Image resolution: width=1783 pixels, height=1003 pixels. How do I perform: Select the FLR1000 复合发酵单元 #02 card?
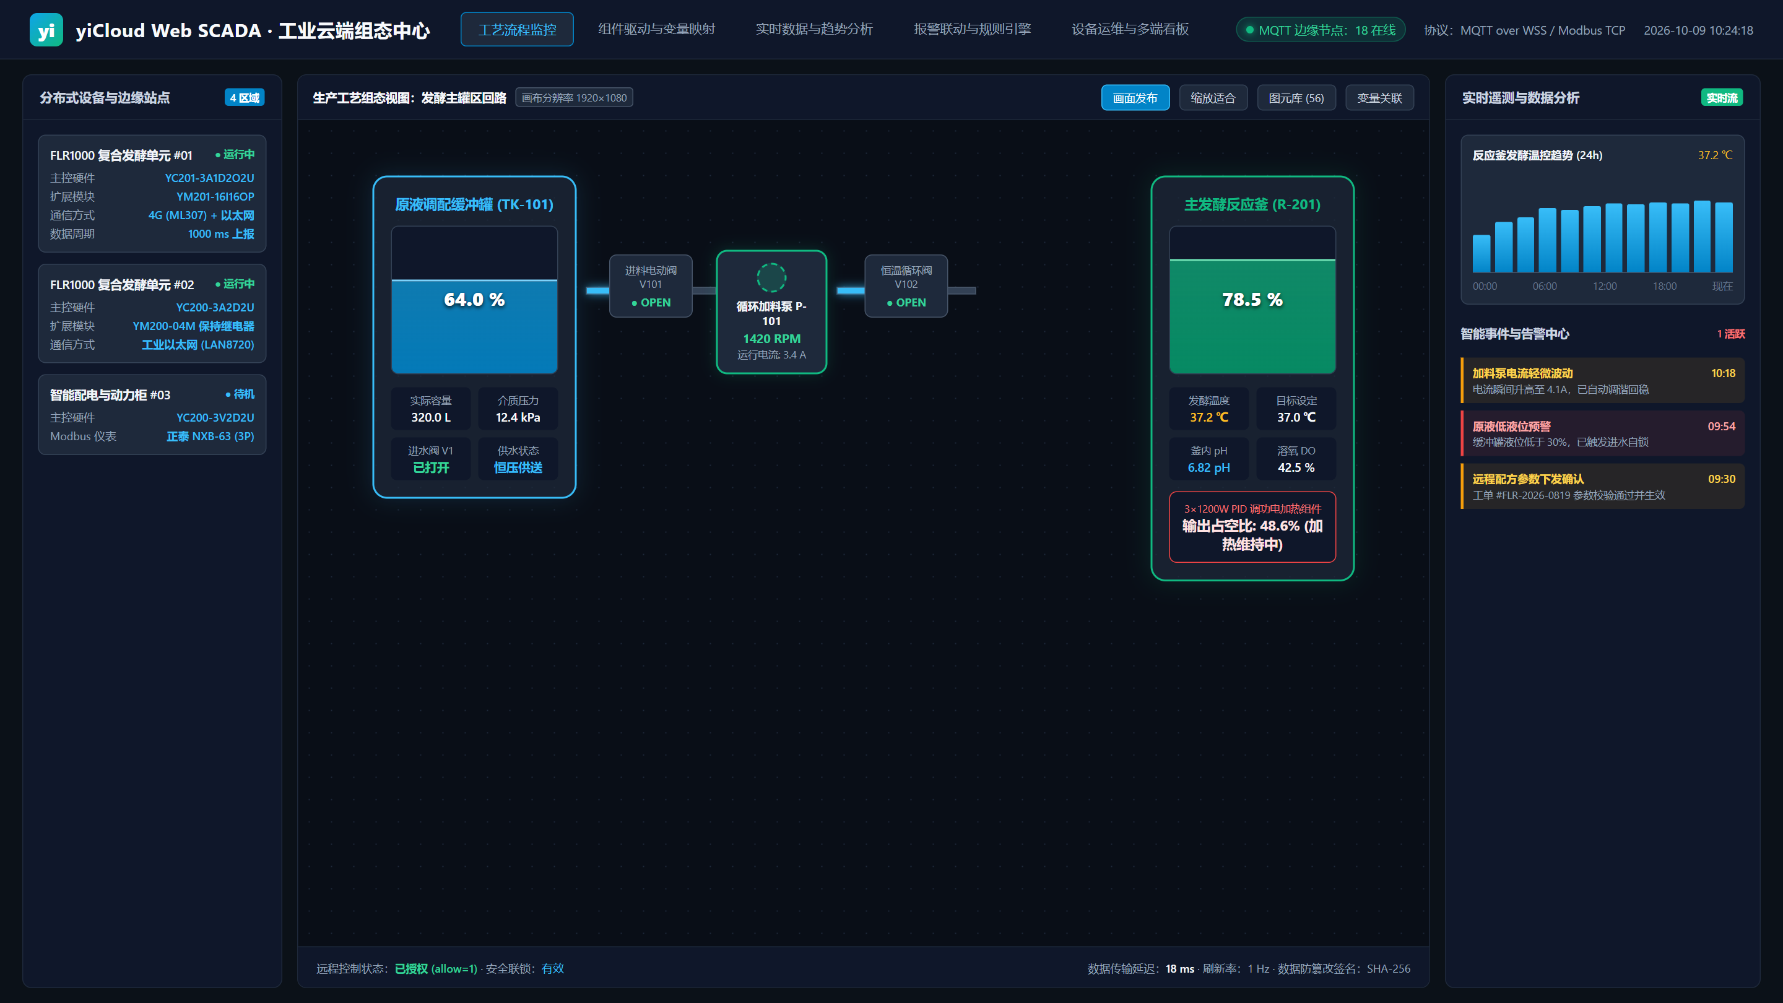coord(152,313)
